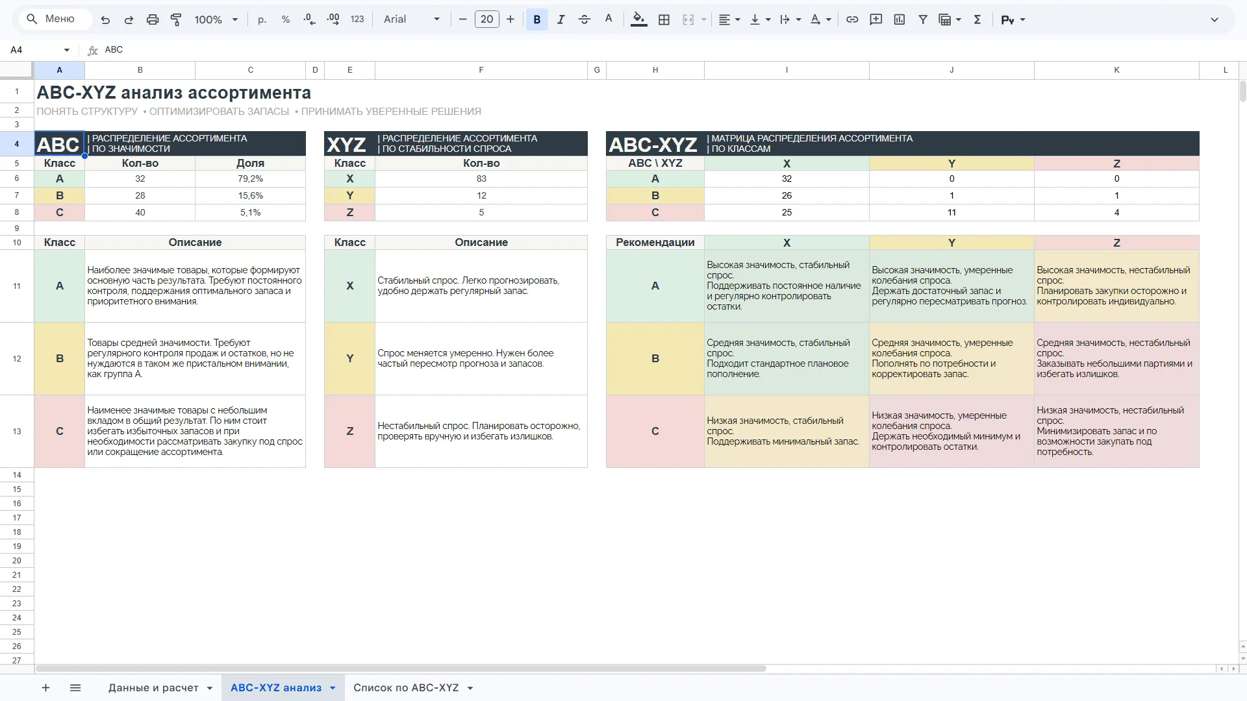Viewport: 1247px width, 701px height.
Task: Select column F header
Action: pos(481,70)
